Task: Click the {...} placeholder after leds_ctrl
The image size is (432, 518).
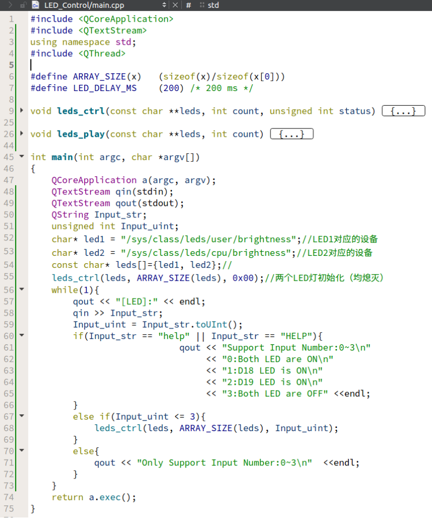Action: pos(403,111)
